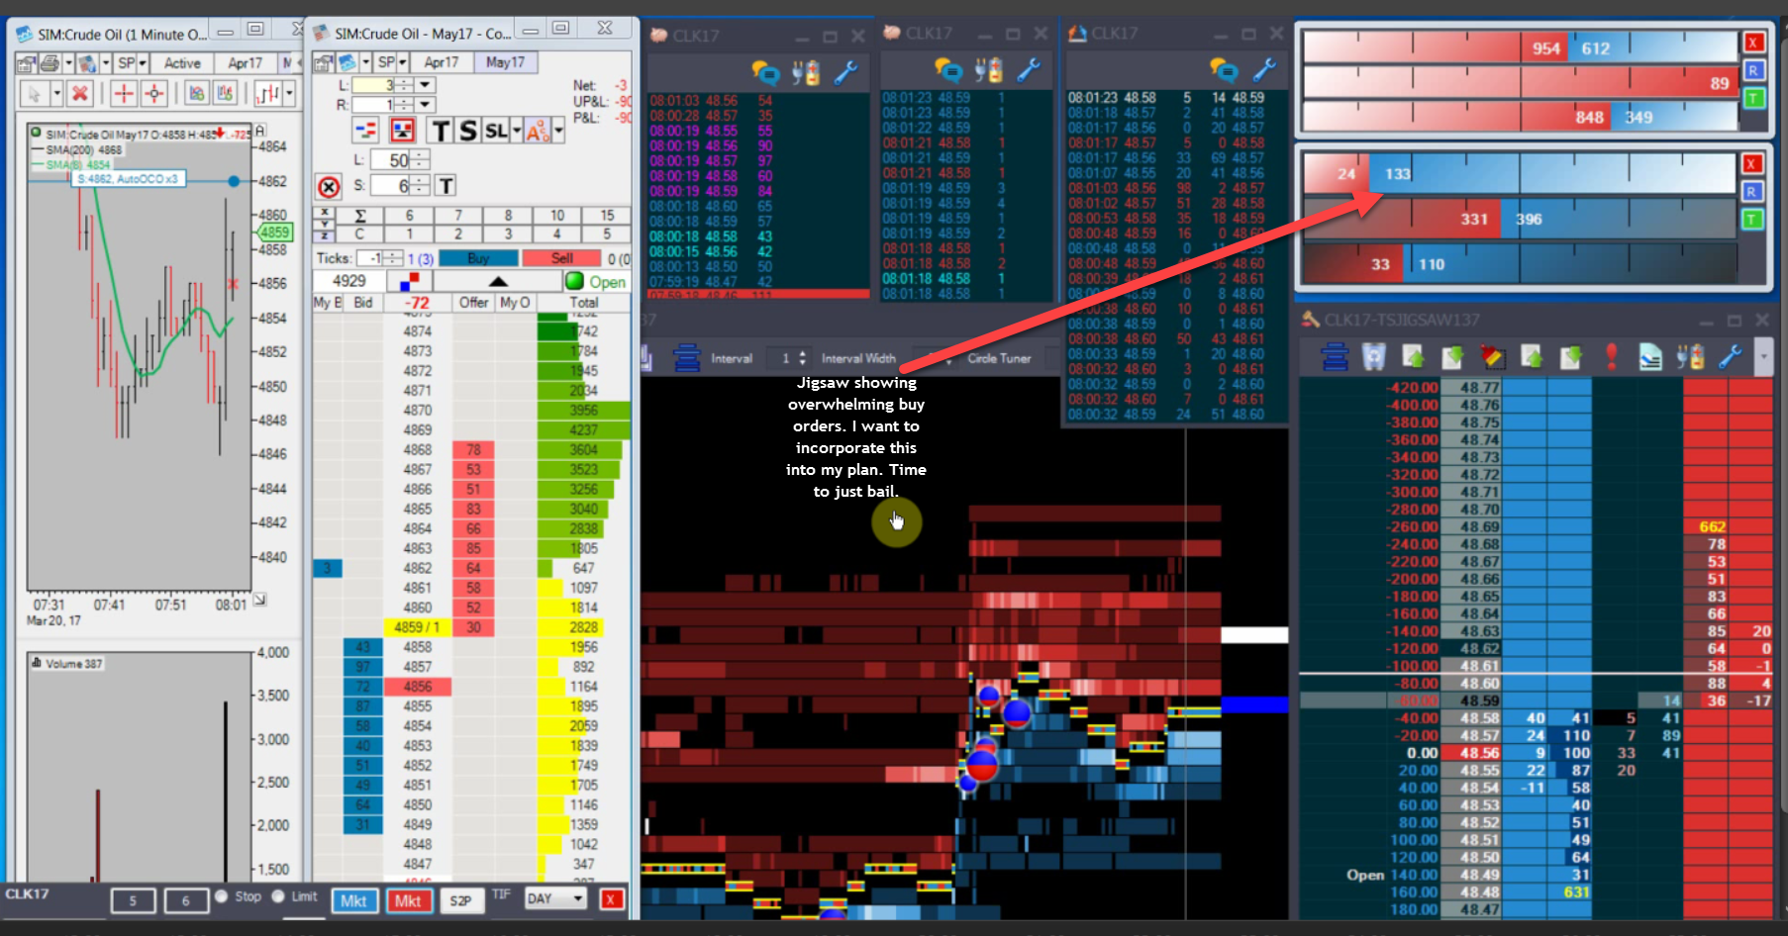
Task: Click the red X delete icon in chart toolbar
Action: pyautogui.click(x=80, y=94)
